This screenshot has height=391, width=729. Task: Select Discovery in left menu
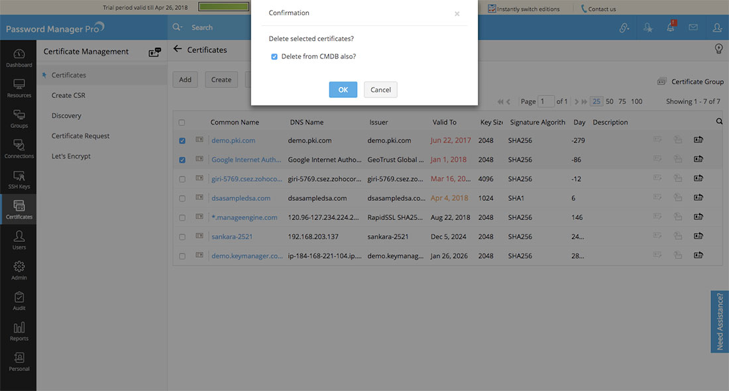(x=66, y=116)
